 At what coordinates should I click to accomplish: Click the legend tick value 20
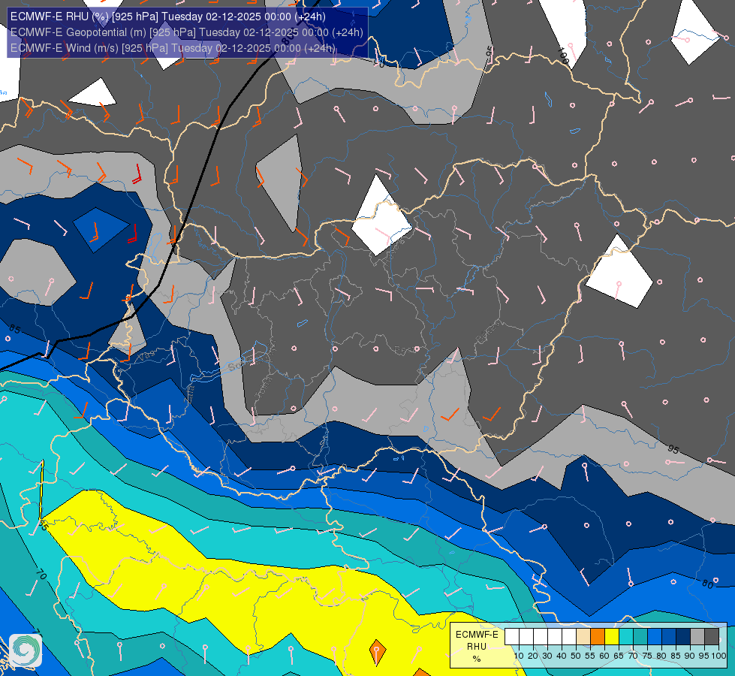pyautogui.click(x=533, y=656)
